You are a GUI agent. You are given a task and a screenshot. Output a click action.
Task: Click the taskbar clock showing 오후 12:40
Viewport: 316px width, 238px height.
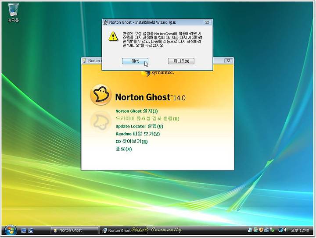coord(300,230)
